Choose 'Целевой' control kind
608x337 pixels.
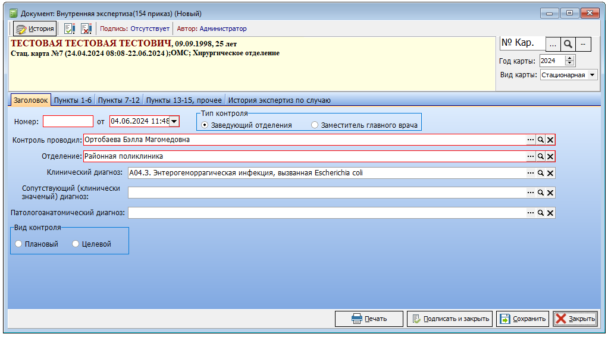tap(76, 244)
